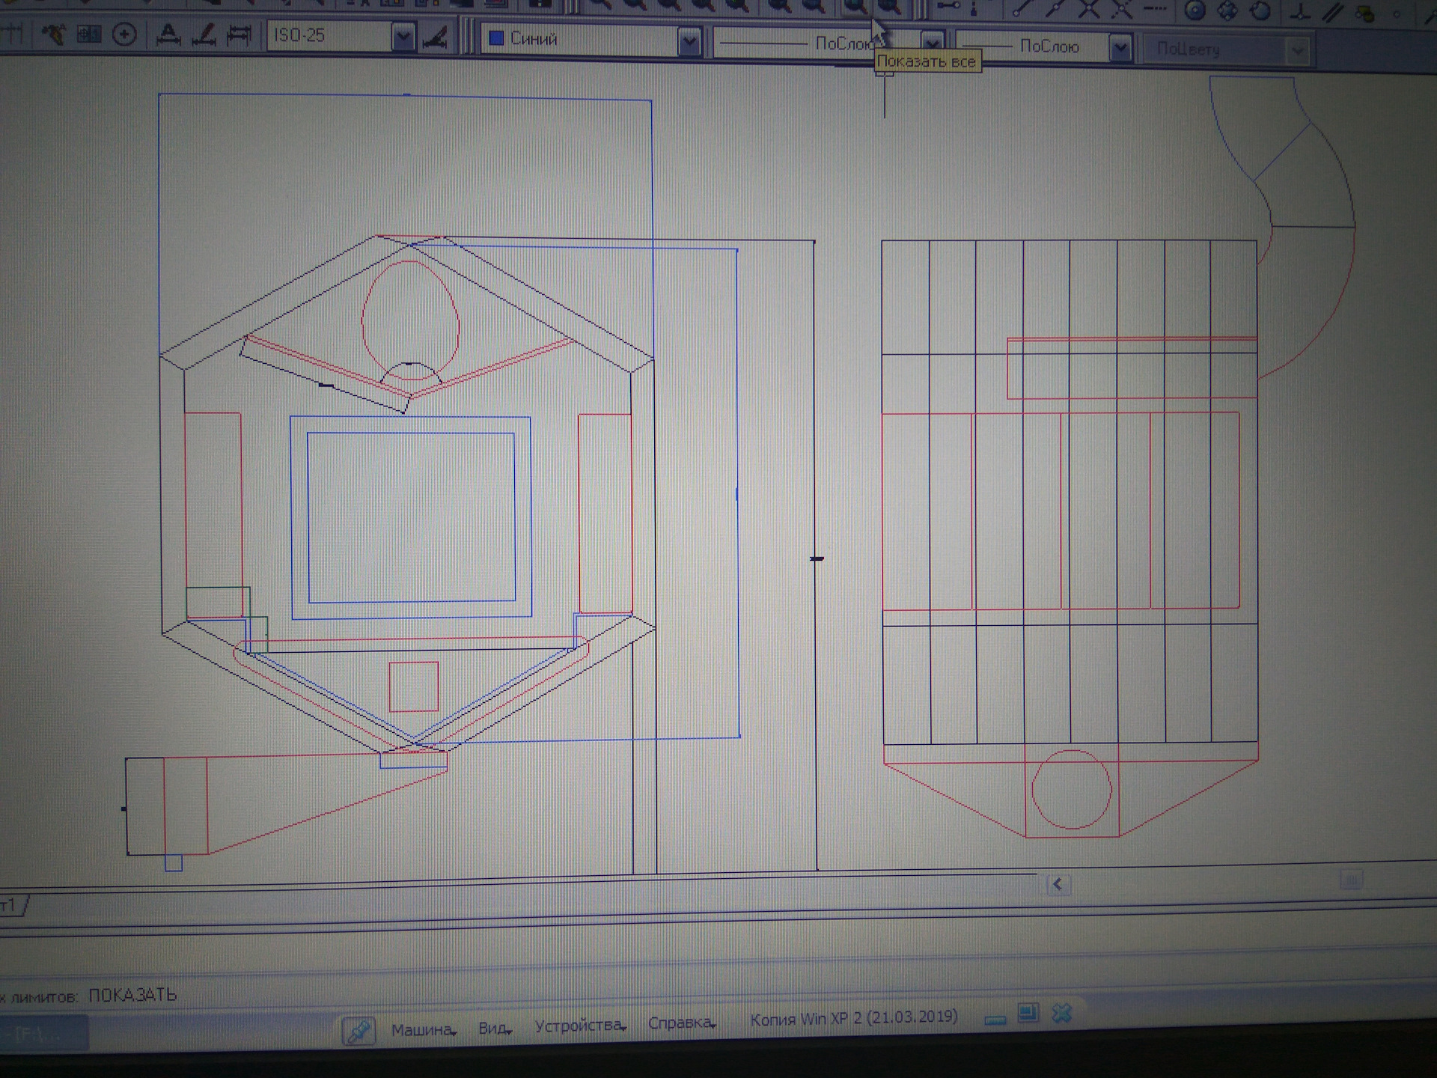Select the snap to endpoint icon
Screen dimensions: 1437x1078
point(1019,9)
